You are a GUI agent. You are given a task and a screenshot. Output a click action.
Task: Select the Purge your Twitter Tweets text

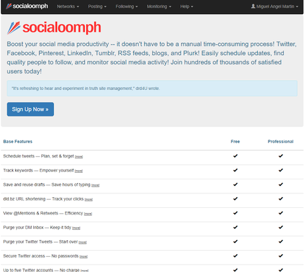40,242
